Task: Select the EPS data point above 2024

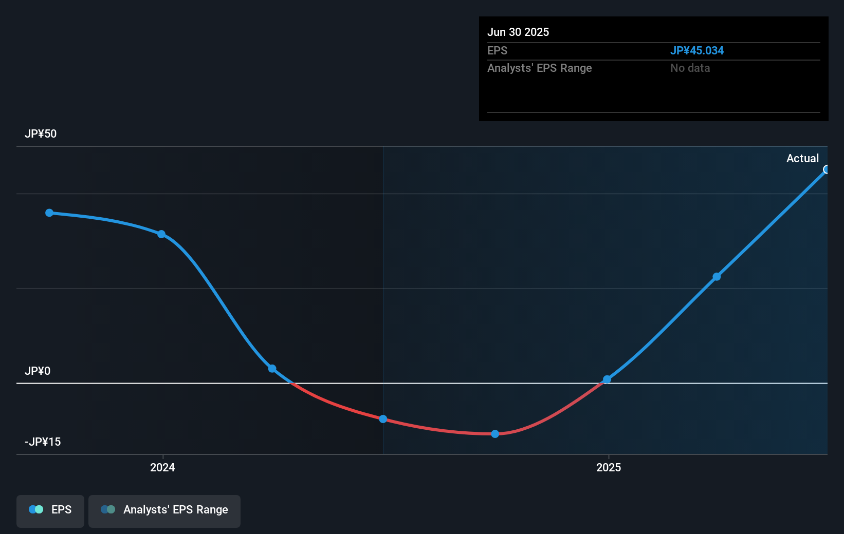Action: click(x=161, y=234)
